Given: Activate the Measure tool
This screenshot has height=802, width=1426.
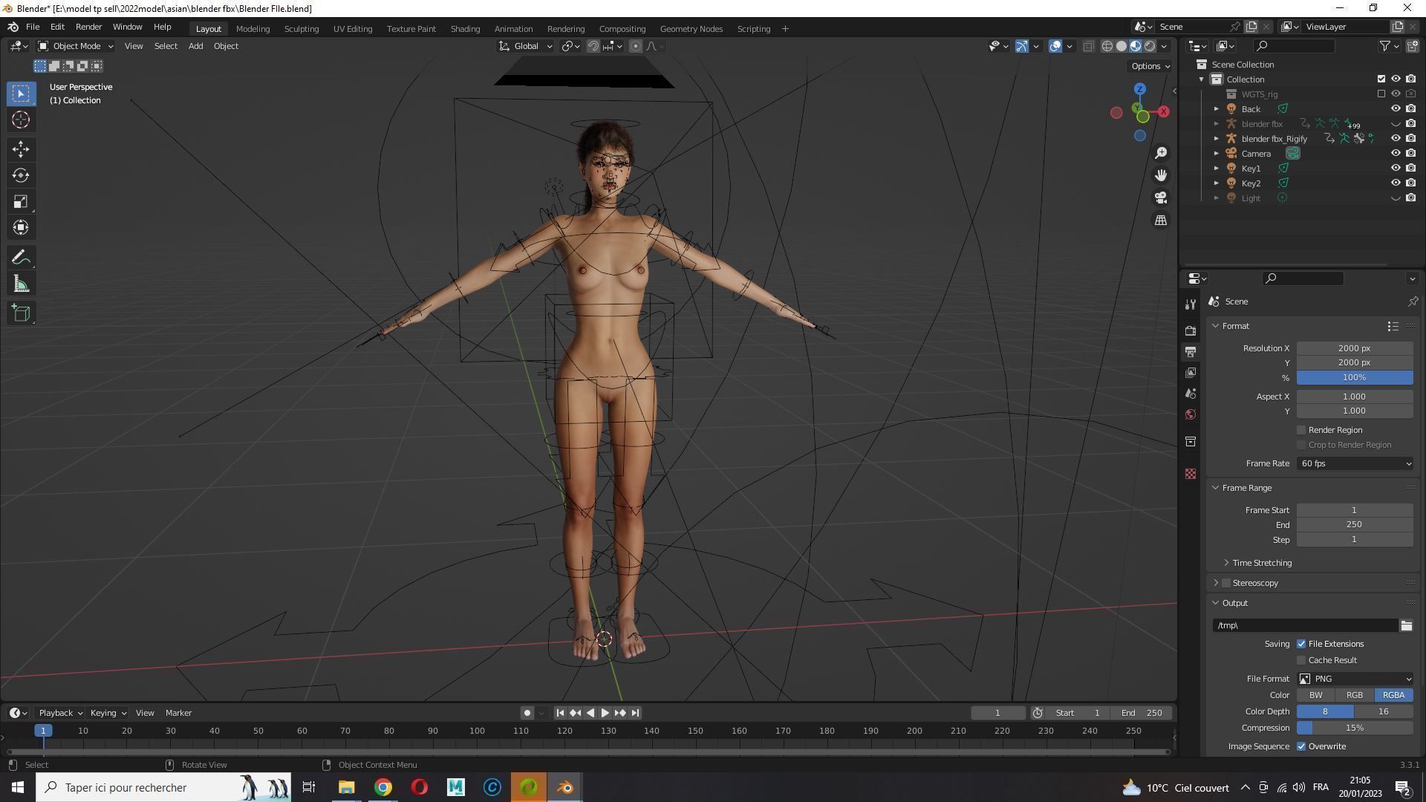Looking at the screenshot, I should [x=21, y=284].
